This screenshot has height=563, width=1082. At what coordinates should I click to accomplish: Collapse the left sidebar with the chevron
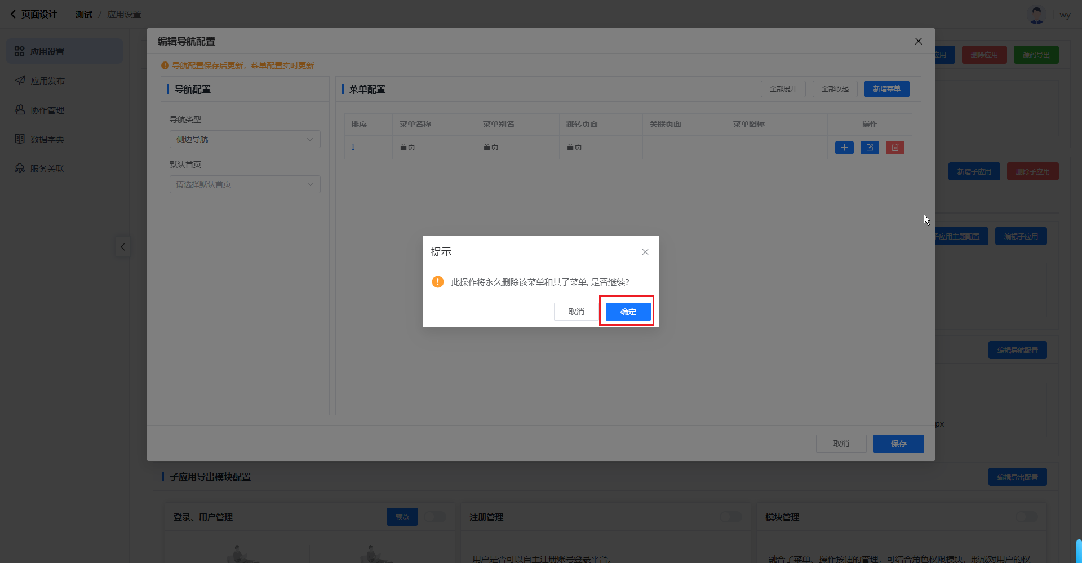click(x=123, y=247)
